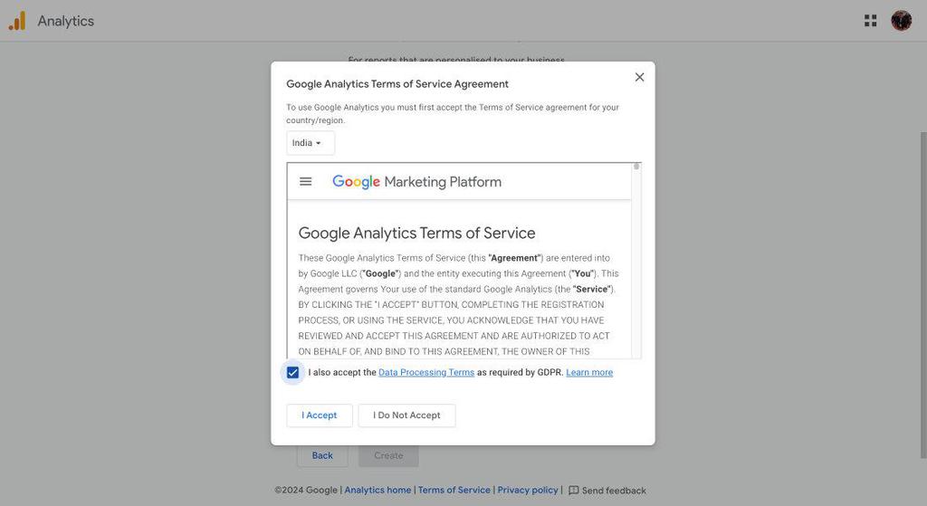Open the Privacy policy footer link

pyautogui.click(x=528, y=490)
